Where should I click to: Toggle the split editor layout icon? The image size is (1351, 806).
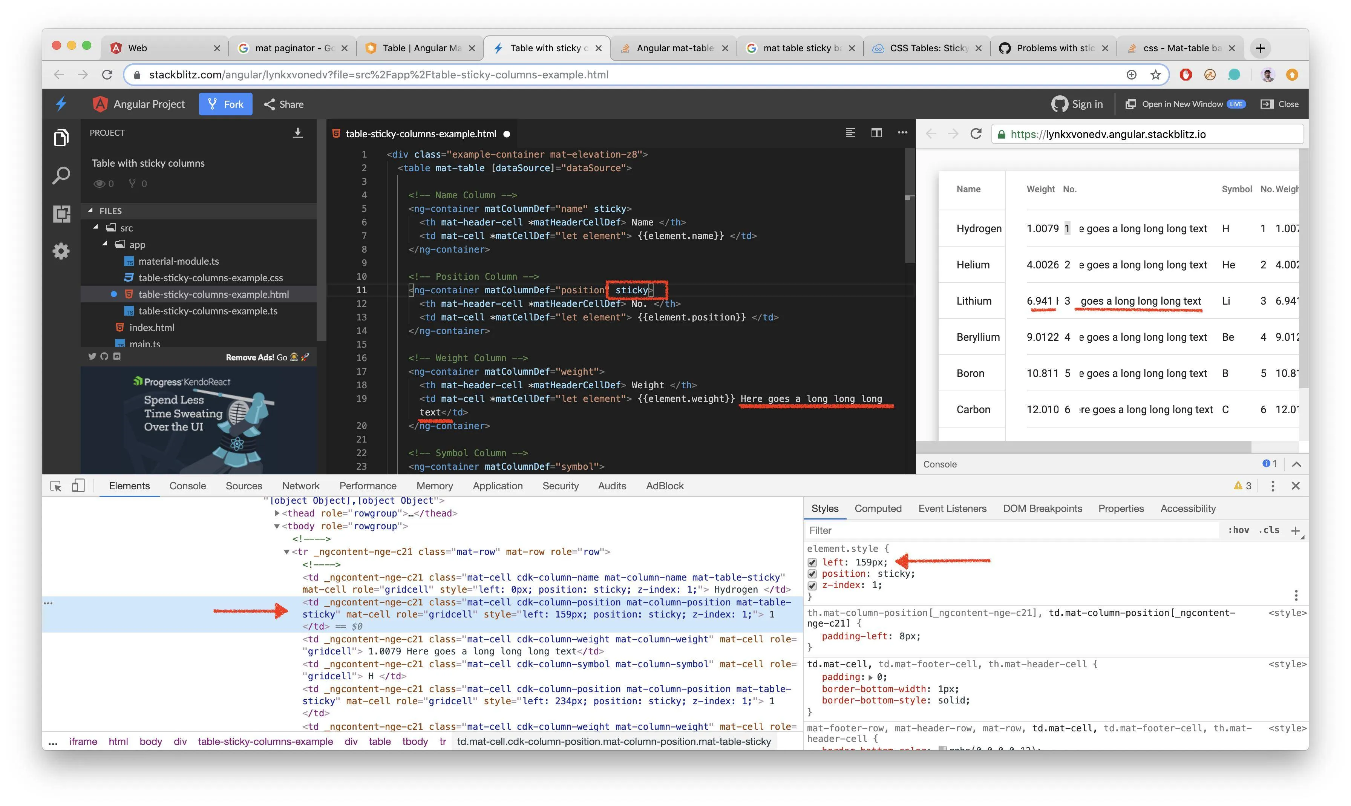coord(876,133)
